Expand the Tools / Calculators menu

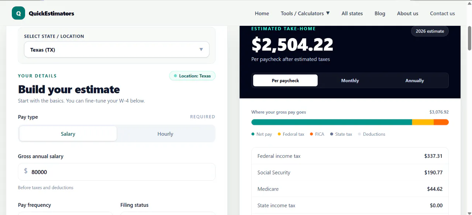point(305,13)
